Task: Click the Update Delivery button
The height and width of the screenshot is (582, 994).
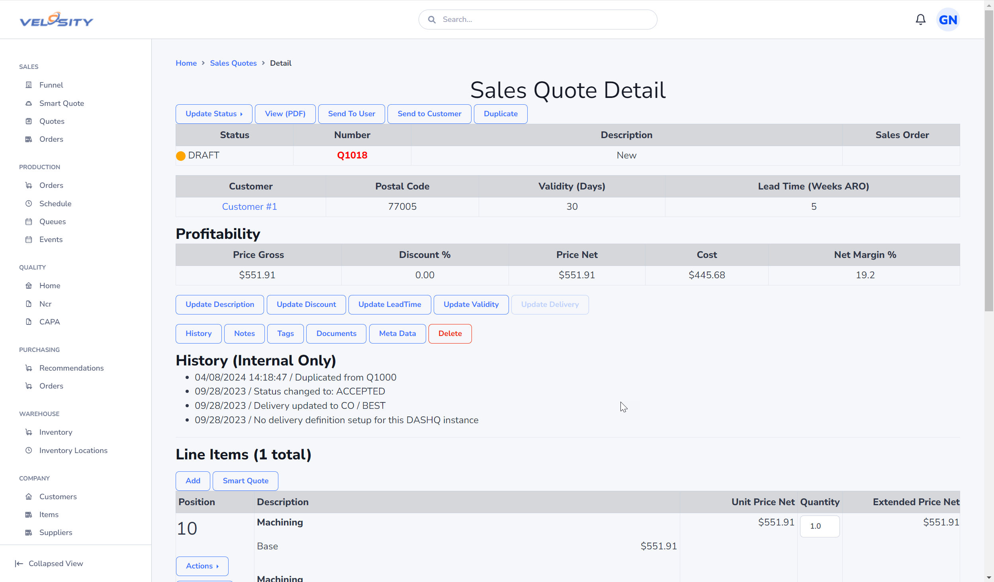Action: click(550, 305)
